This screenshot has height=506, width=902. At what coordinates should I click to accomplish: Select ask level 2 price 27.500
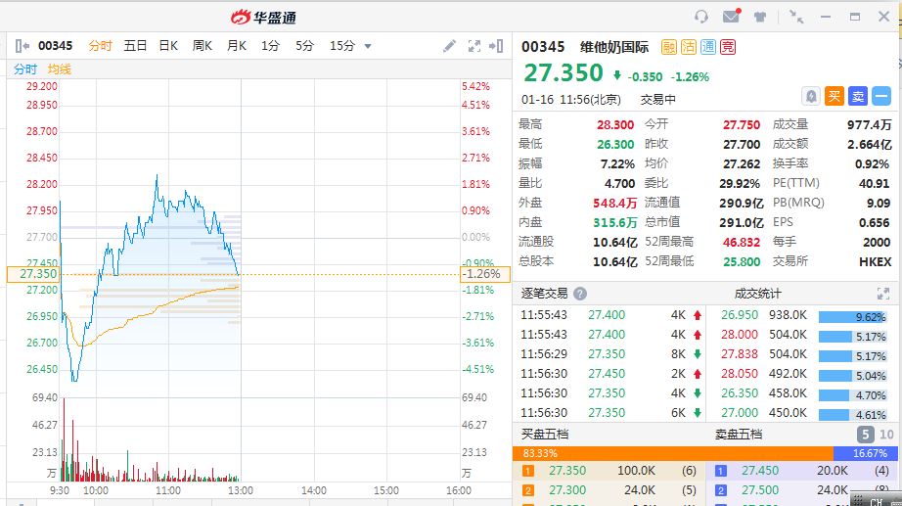click(x=760, y=490)
